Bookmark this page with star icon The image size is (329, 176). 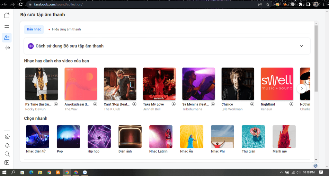tap(268, 4)
